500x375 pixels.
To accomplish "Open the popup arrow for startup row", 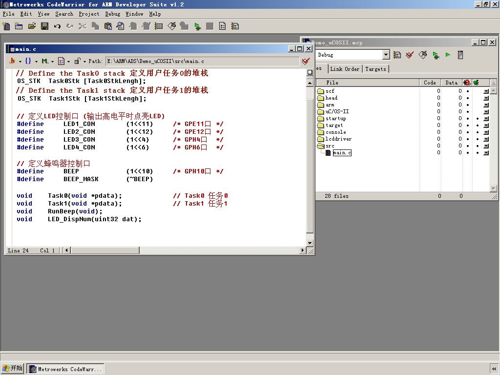I will [x=486, y=119].
